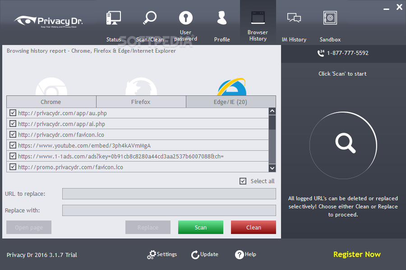Open the IM History chat bubbles icon
406x270 pixels.
[x=294, y=18]
